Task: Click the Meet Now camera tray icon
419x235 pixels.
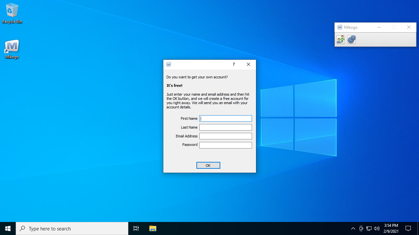Action: click(x=361, y=228)
